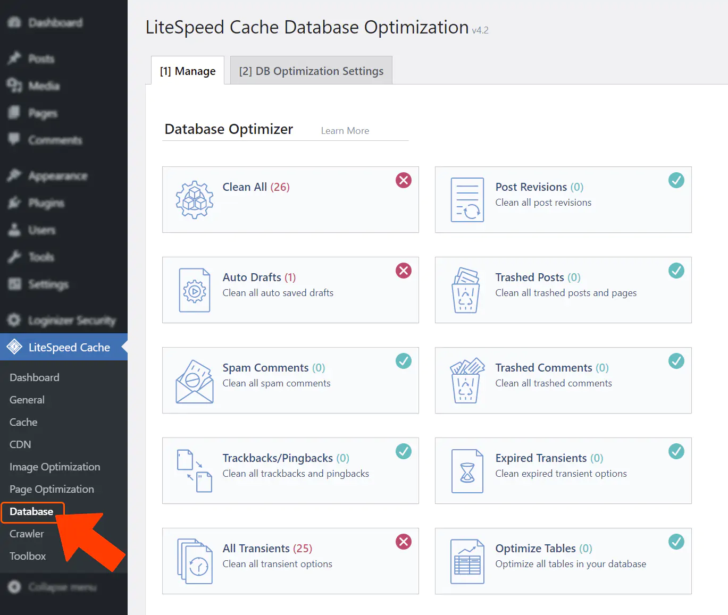Click the Spam Comments envelope icon
728x615 pixels.
(195, 381)
